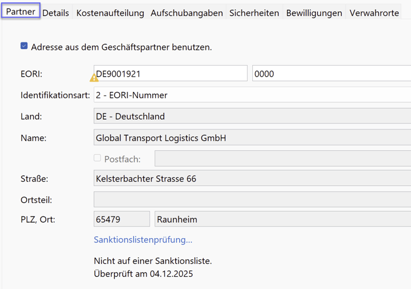Switch to the Verwahrorte tab
The width and height of the screenshot is (411, 289).
pos(374,13)
